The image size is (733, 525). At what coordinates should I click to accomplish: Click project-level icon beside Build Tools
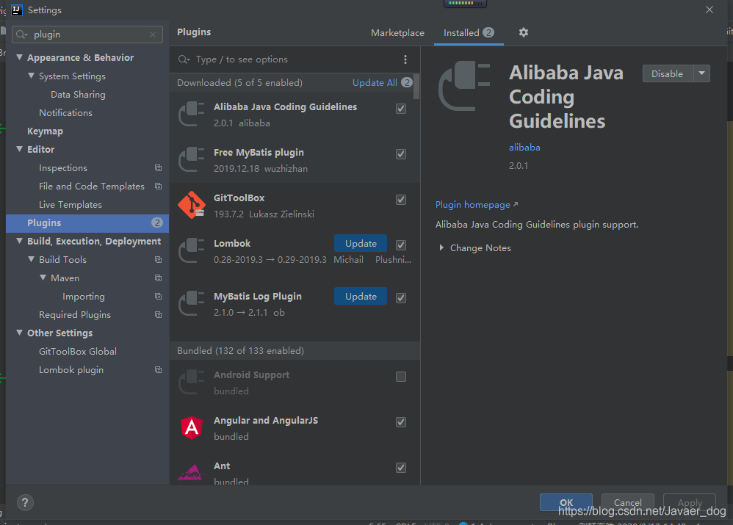158,259
